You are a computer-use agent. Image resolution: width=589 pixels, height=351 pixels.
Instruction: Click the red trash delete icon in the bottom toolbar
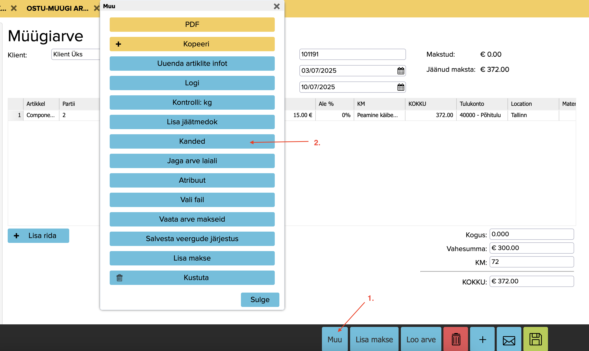tap(456, 339)
